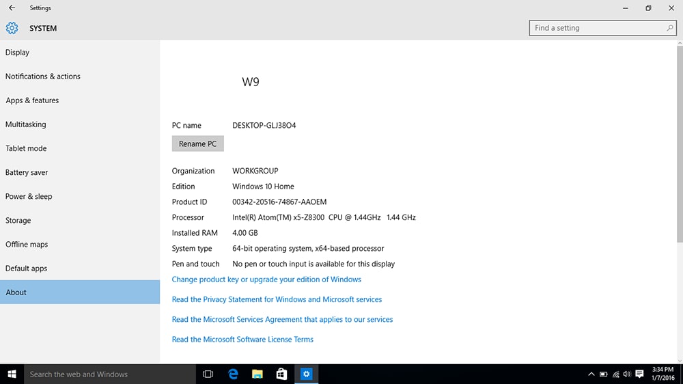The width and height of the screenshot is (683, 384).
Task: Restore down the Settings window
Action: click(x=648, y=8)
